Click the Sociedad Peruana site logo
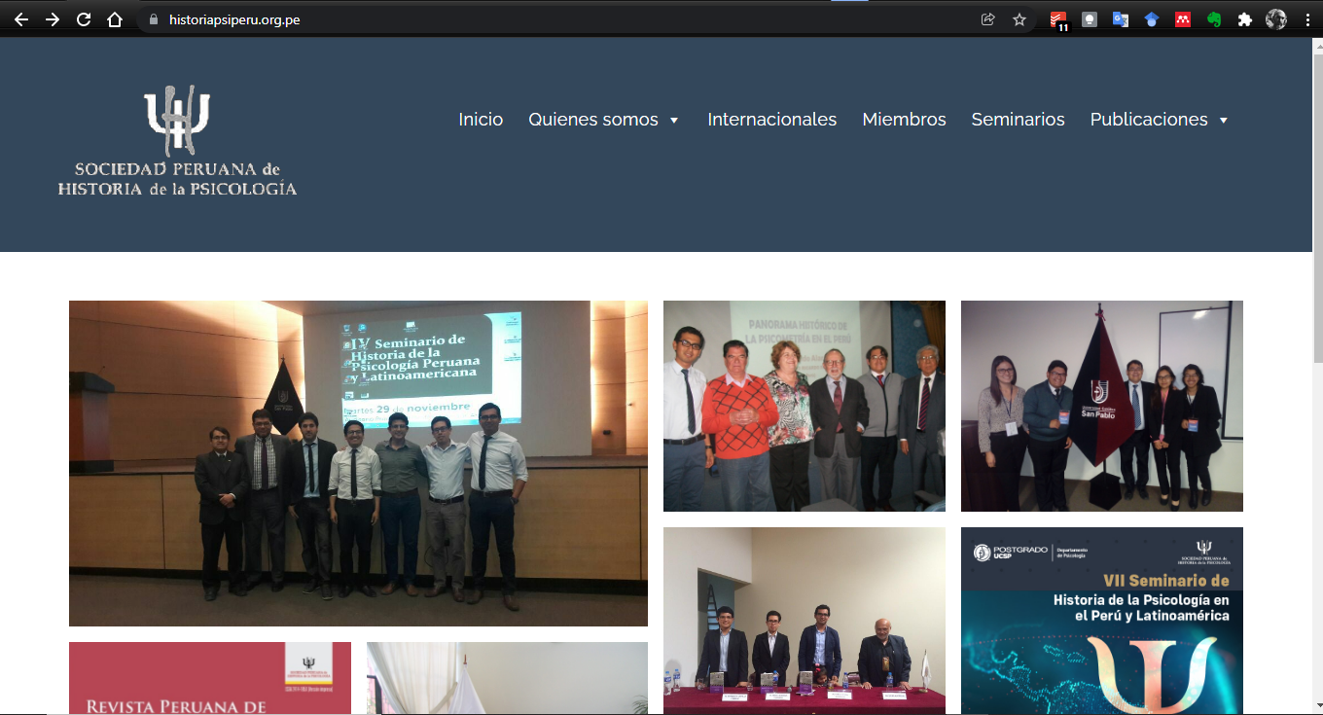Viewport: 1323px width, 715px height. click(177, 141)
